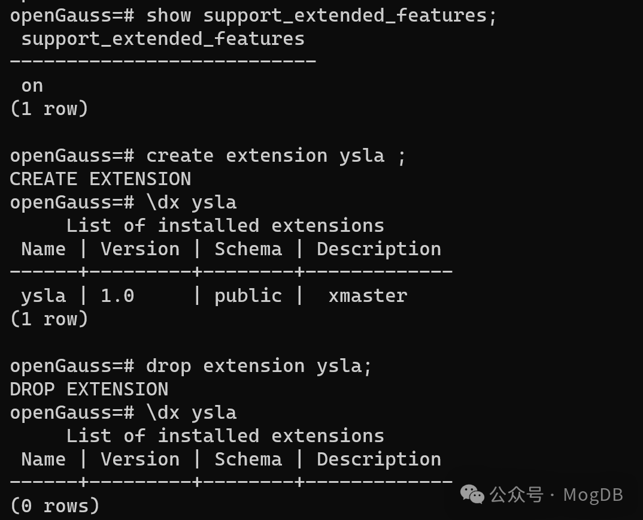Click '\dx ysla' command after CREATE EXTENSION
This screenshot has height=520, width=643.
click(x=192, y=202)
